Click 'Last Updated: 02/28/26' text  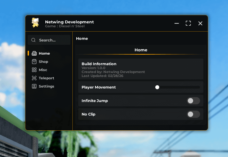102,76
